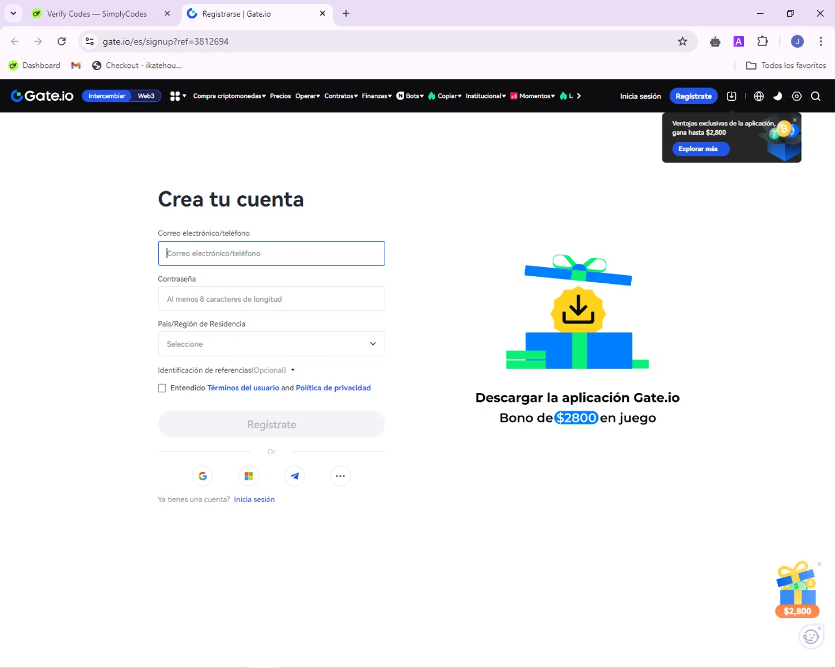
Task: Switch to Verify Codes — SimplyCodes tab
Action: 97,13
